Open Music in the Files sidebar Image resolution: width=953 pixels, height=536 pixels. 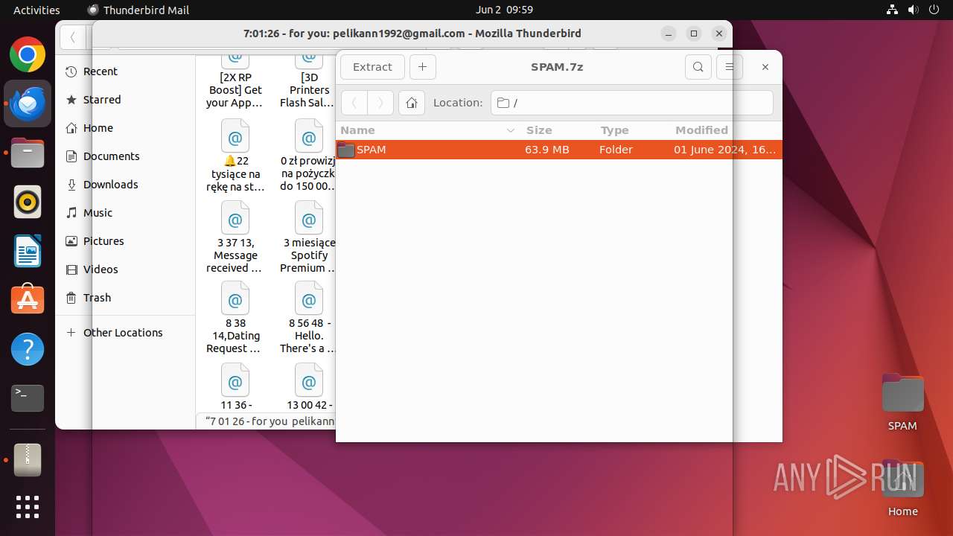click(126, 213)
